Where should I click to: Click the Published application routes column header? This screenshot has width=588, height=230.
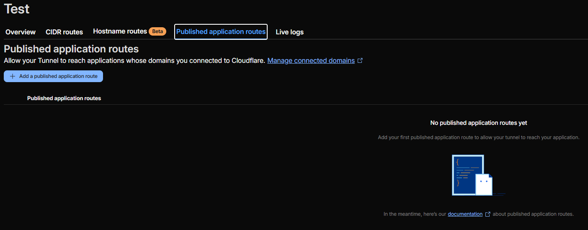64,98
